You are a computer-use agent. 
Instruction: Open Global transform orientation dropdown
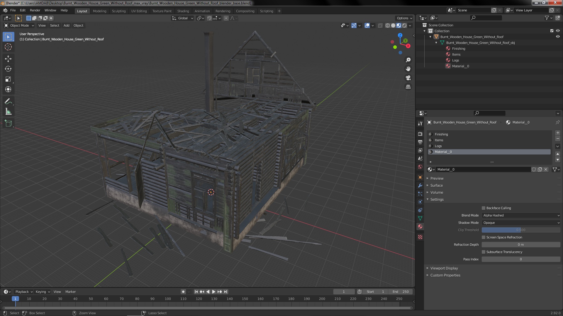click(x=182, y=18)
